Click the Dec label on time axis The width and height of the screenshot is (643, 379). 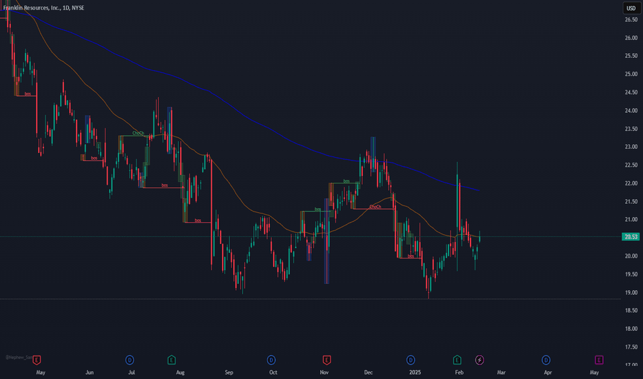tap(368, 372)
